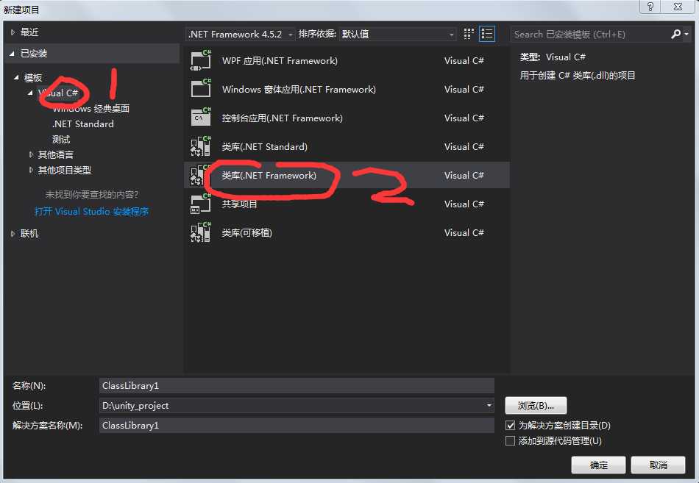The image size is (699, 483).
Task: Expand the 联机 section
Action: pyautogui.click(x=13, y=234)
